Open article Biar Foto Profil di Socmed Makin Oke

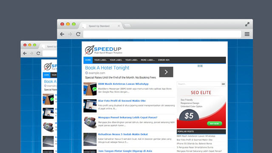pos(122,101)
